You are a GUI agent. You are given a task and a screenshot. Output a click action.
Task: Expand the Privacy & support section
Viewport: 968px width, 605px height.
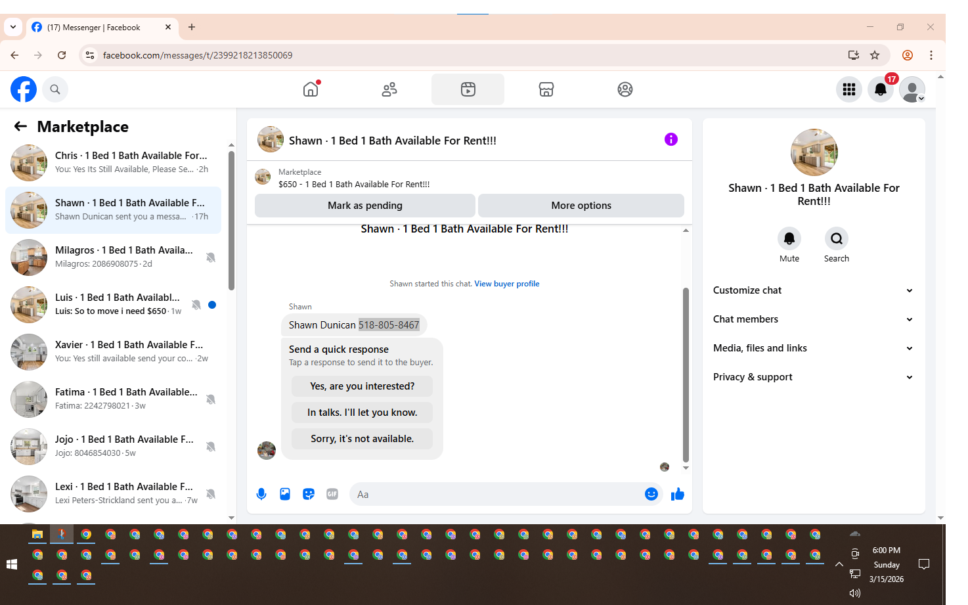coord(814,377)
